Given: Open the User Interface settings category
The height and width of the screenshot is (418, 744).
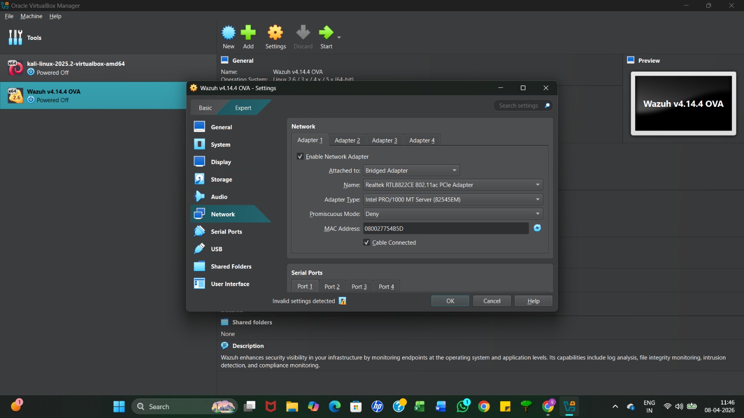Looking at the screenshot, I should [x=230, y=284].
